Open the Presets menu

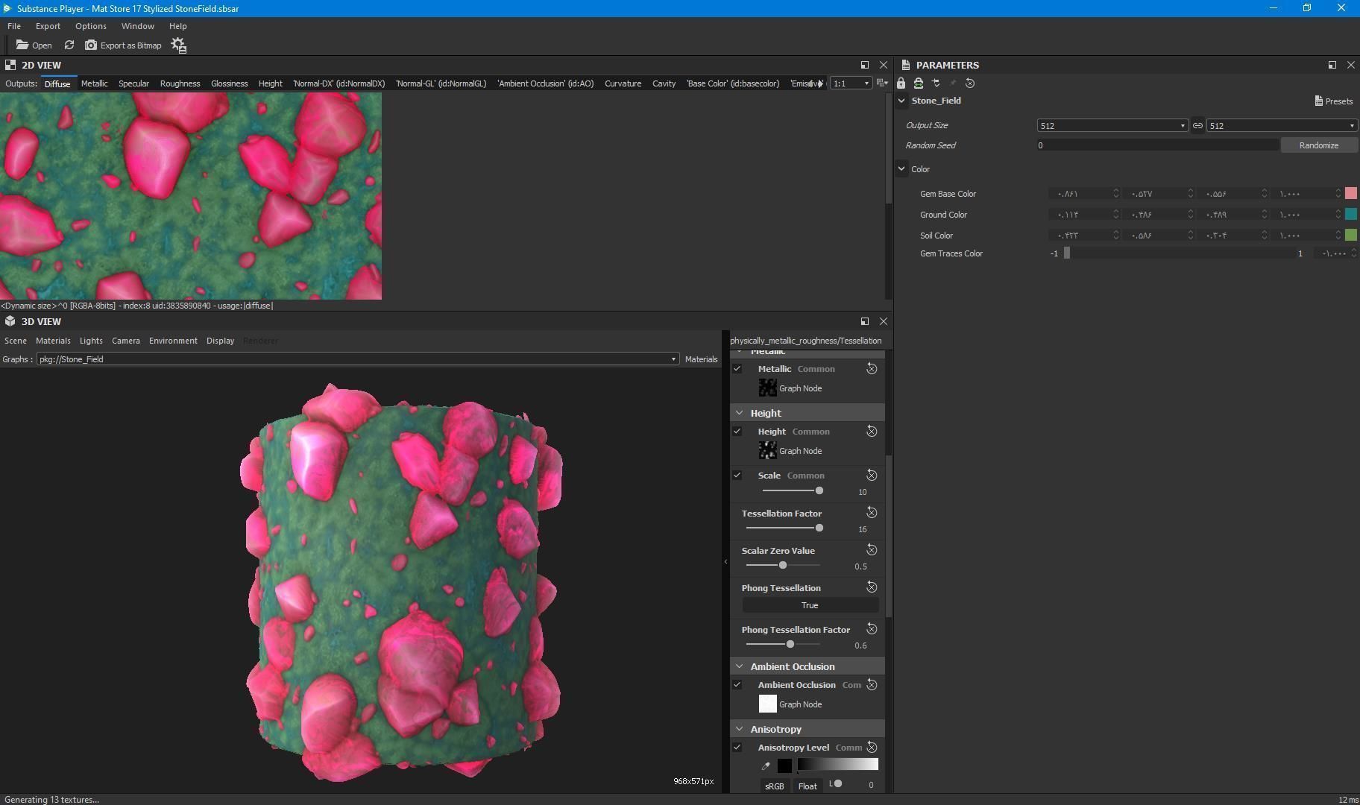pyautogui.click(x=1334, y=101)
